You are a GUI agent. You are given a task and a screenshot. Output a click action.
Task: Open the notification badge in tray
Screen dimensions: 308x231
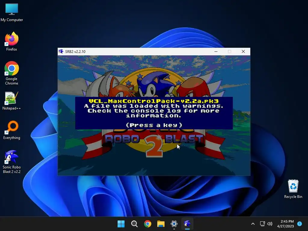pyautogui.click(x=300, y=224)
